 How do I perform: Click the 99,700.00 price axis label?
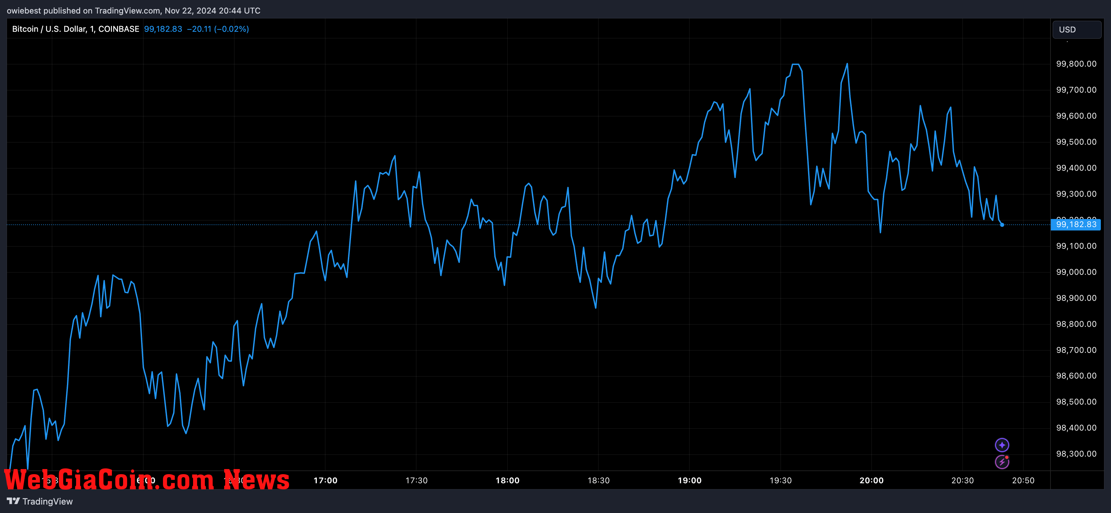[x=1076, y=90]
